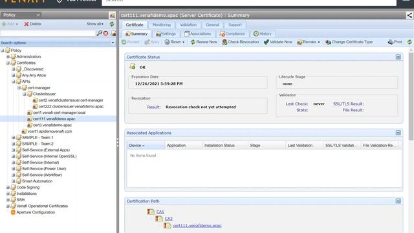Click the Print icon button
This screenshot has width=414, height=233.
[391, 42]
